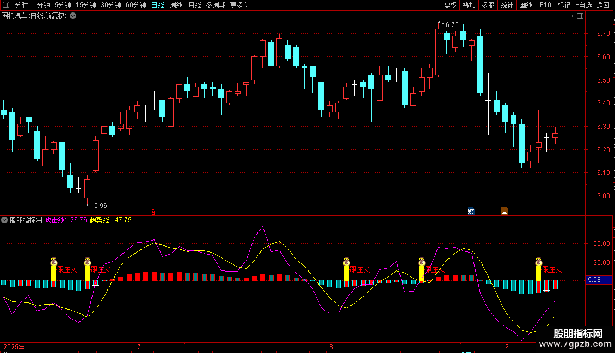Viewport: 615px width, 353px height.
Task: Open F10 company info
Action: click(x=545, y=5)
